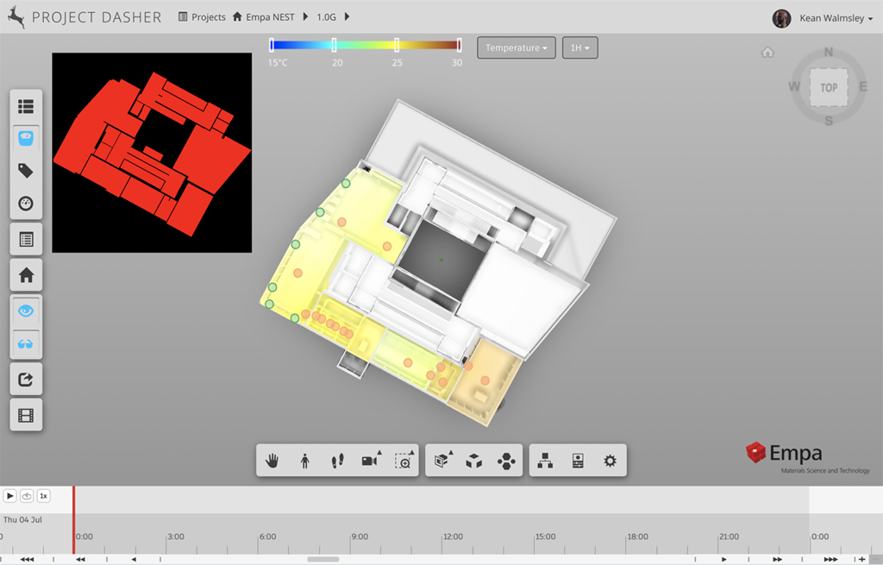Click the 25 degree handle on temperature scale
The height and width of the screenshot is (565, 883).
coord(397,46)
